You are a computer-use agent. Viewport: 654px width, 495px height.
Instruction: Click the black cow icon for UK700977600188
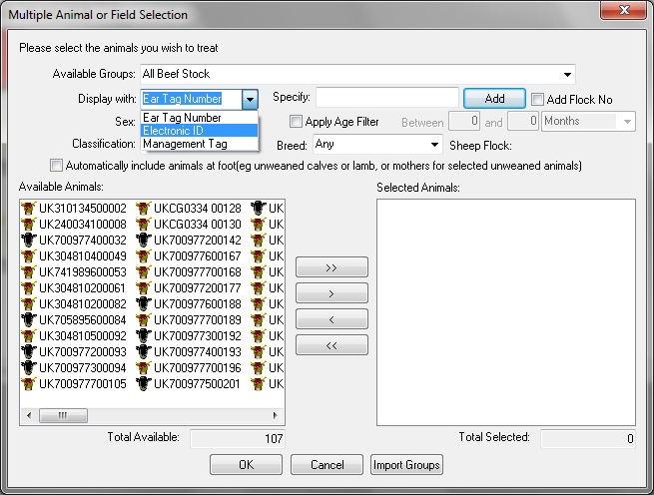click(143, 303)
